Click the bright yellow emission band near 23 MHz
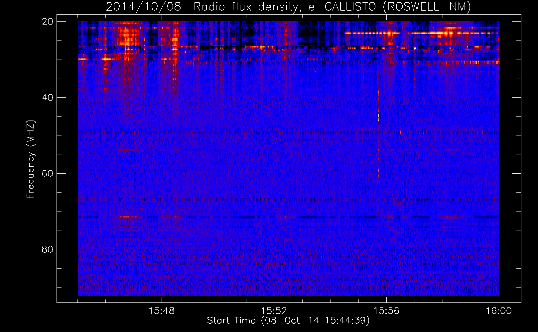538x332 pixels. 422,33
